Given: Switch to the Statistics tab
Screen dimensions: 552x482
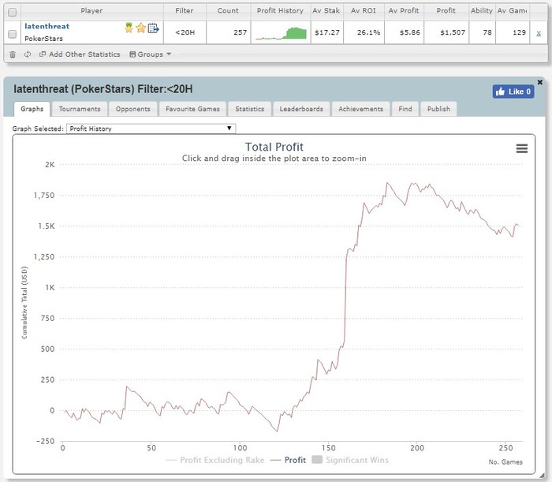Looking at the screenshot, I should point(250,109).
